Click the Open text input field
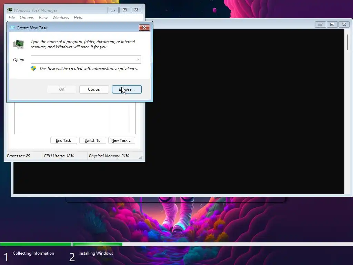 [x=86, y=59]
